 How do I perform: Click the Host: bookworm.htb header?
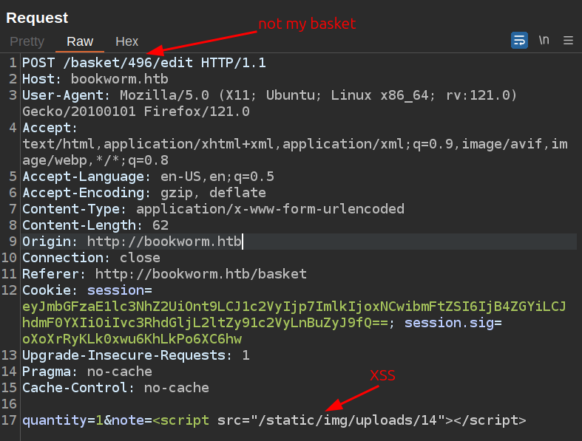pyautogui.click(x=95, y=79)
